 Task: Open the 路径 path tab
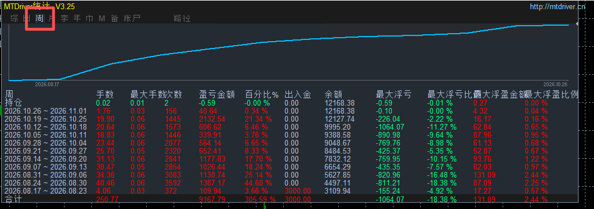[x=182, y=18]
